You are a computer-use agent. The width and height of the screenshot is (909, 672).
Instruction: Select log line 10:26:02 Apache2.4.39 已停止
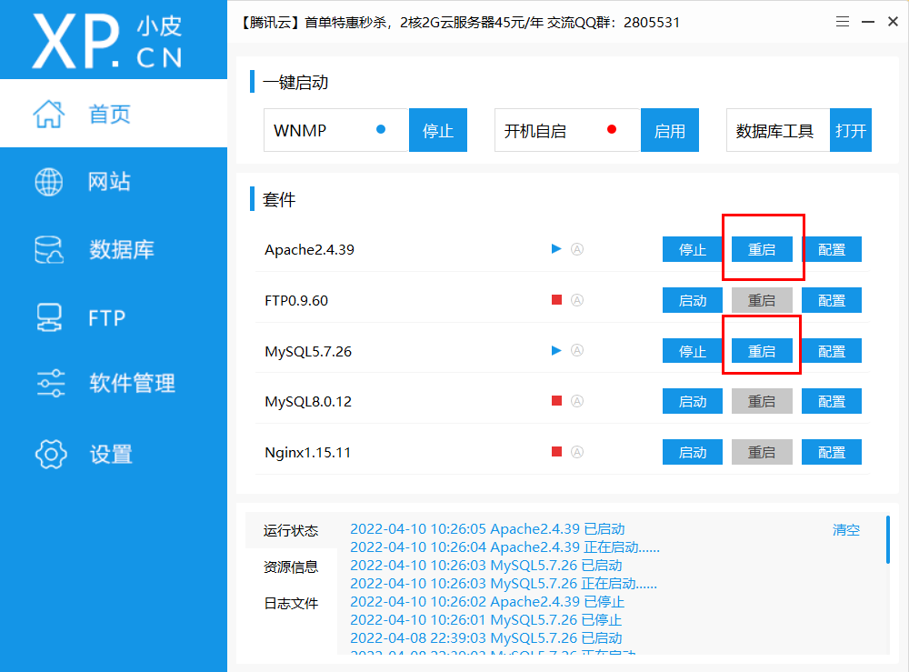point(487,602)
